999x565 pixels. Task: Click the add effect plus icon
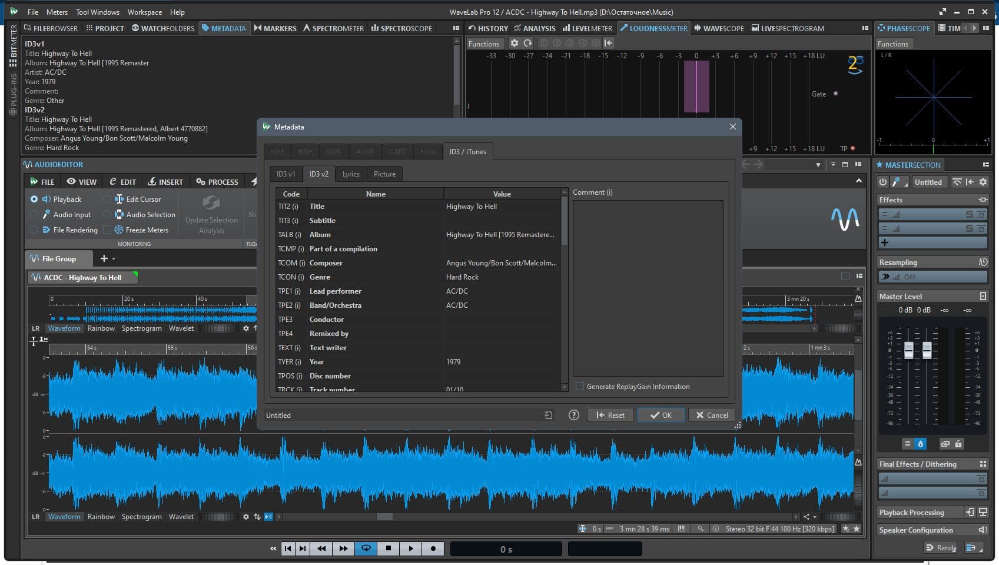(x=885, y=242)
